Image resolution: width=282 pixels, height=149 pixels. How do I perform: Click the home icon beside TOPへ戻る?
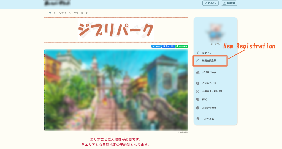(197, 118)
